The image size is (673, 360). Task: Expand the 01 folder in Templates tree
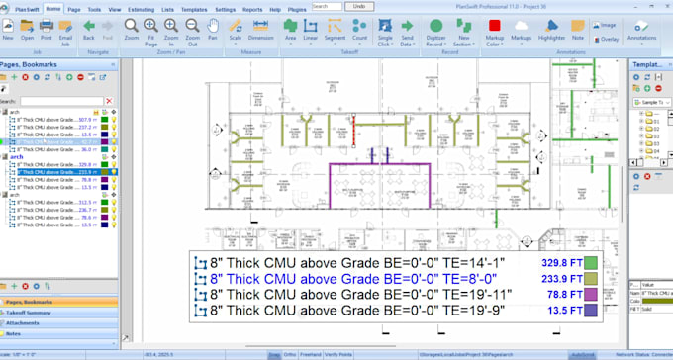coord(641,121)
